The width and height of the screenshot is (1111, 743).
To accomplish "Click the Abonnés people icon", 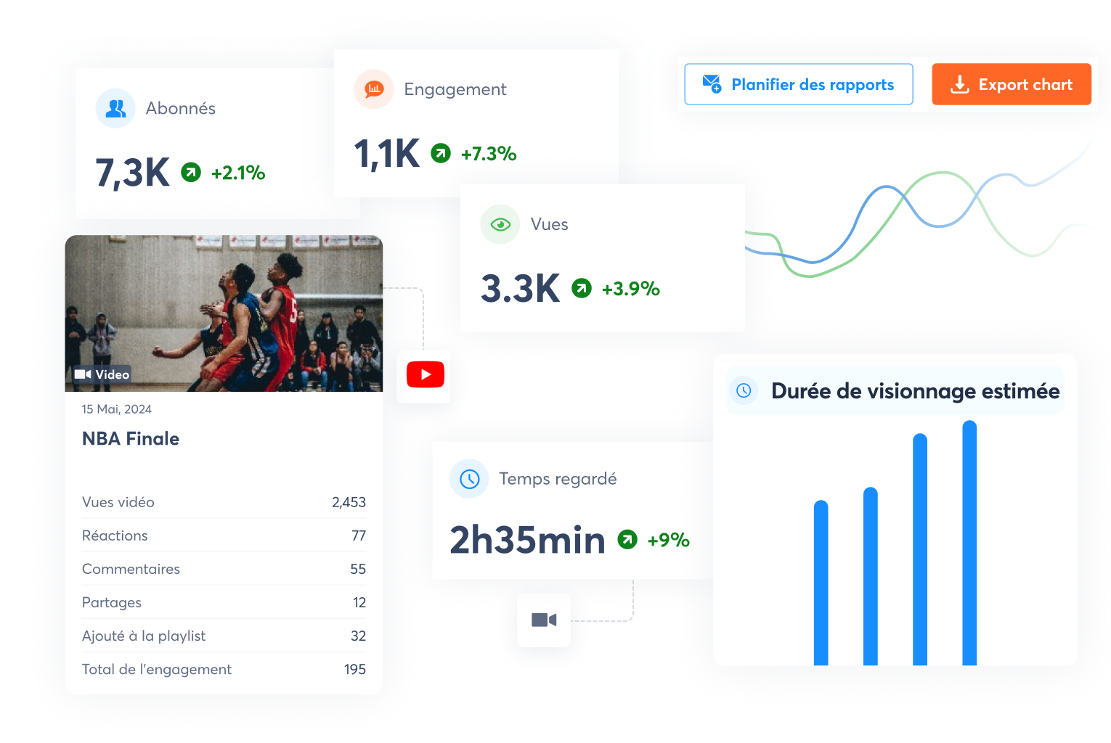I will [x=115, y=109].
